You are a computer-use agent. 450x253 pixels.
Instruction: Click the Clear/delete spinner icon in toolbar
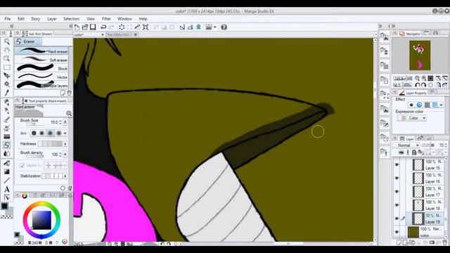pyautogui.click(x=122, y=27)
